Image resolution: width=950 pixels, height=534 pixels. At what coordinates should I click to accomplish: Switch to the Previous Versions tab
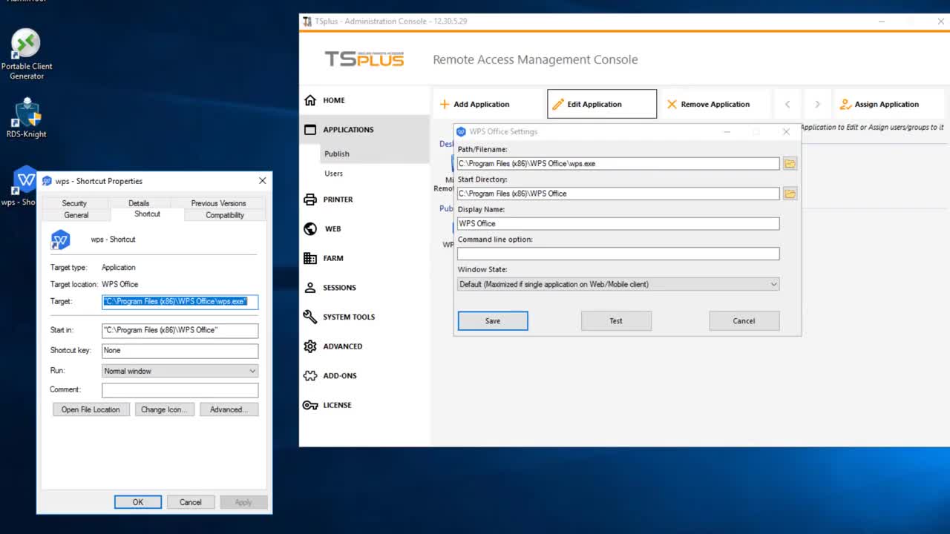(x=218, y=203)
